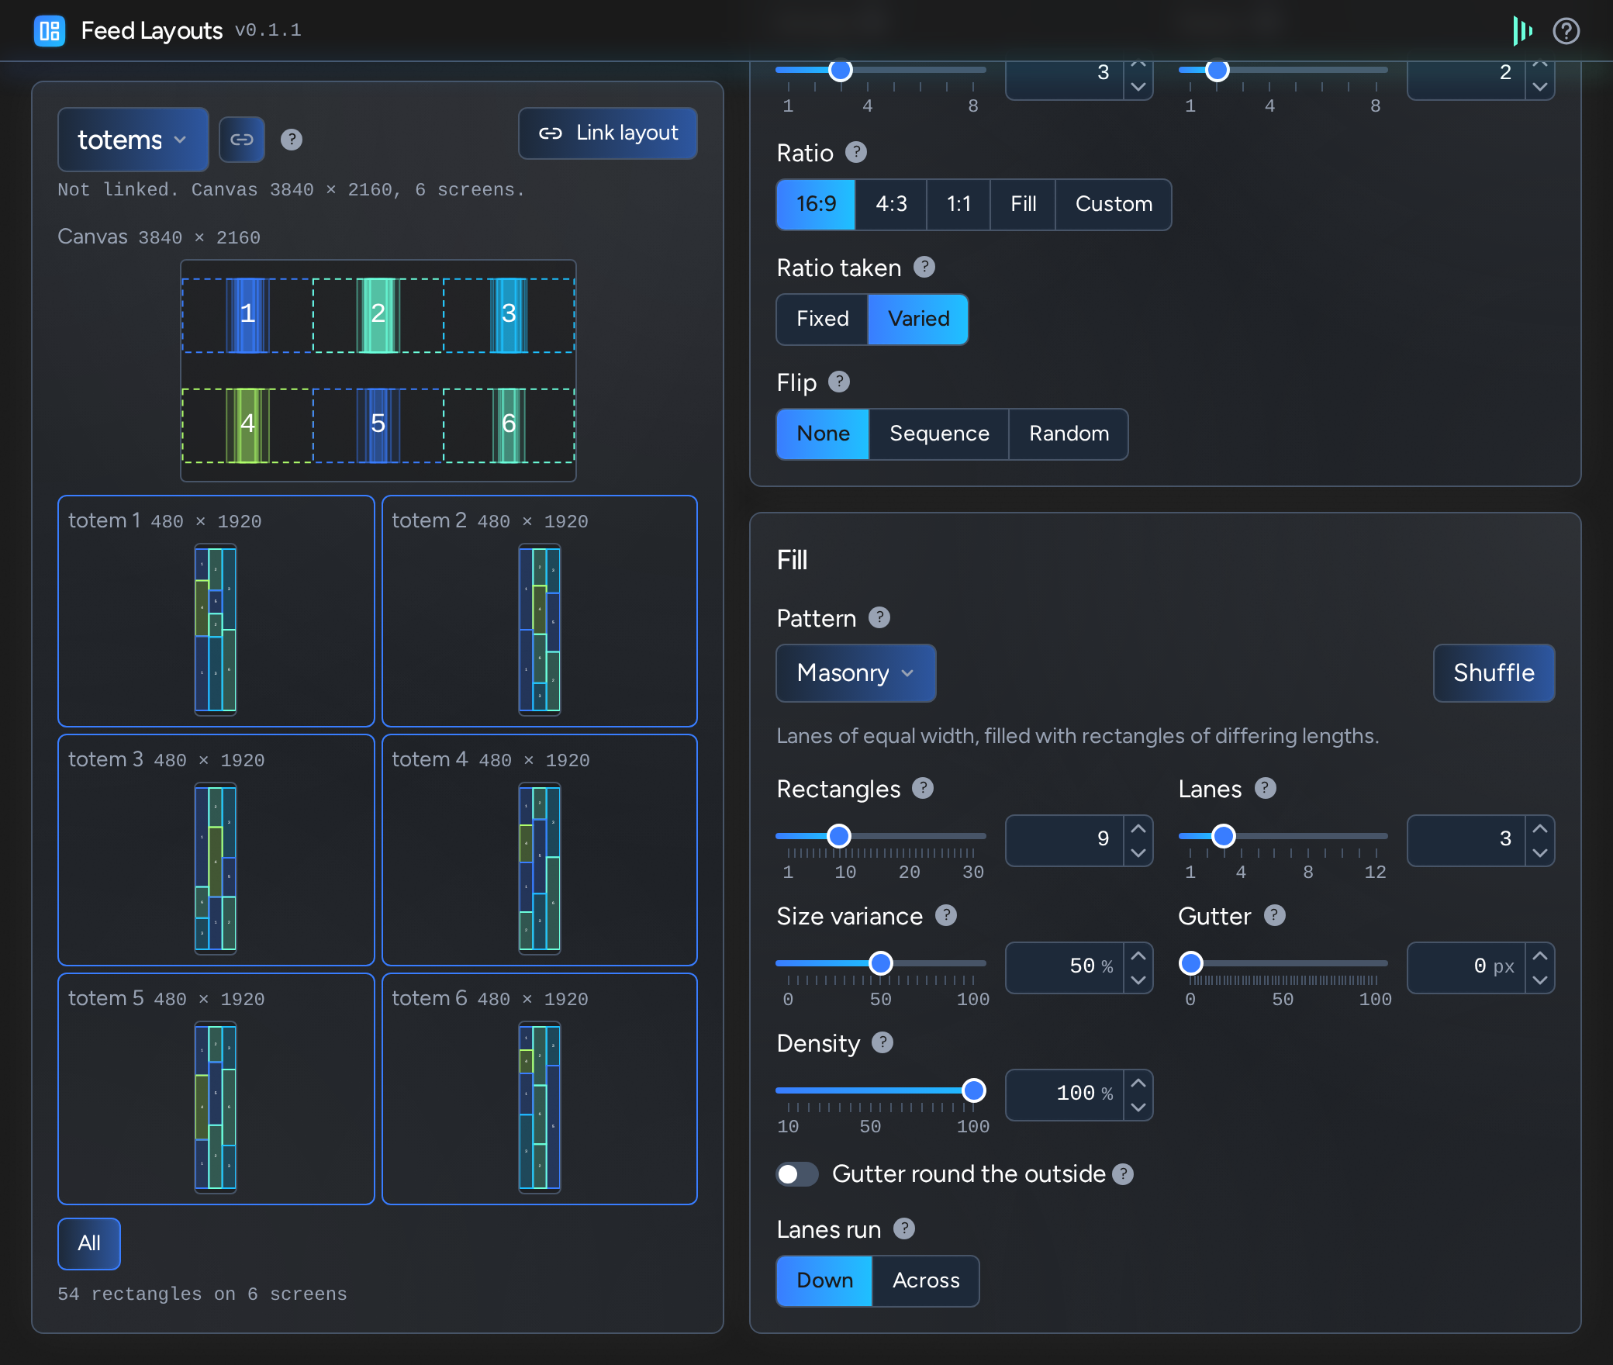Click the All button below totems

[89, 1244]
